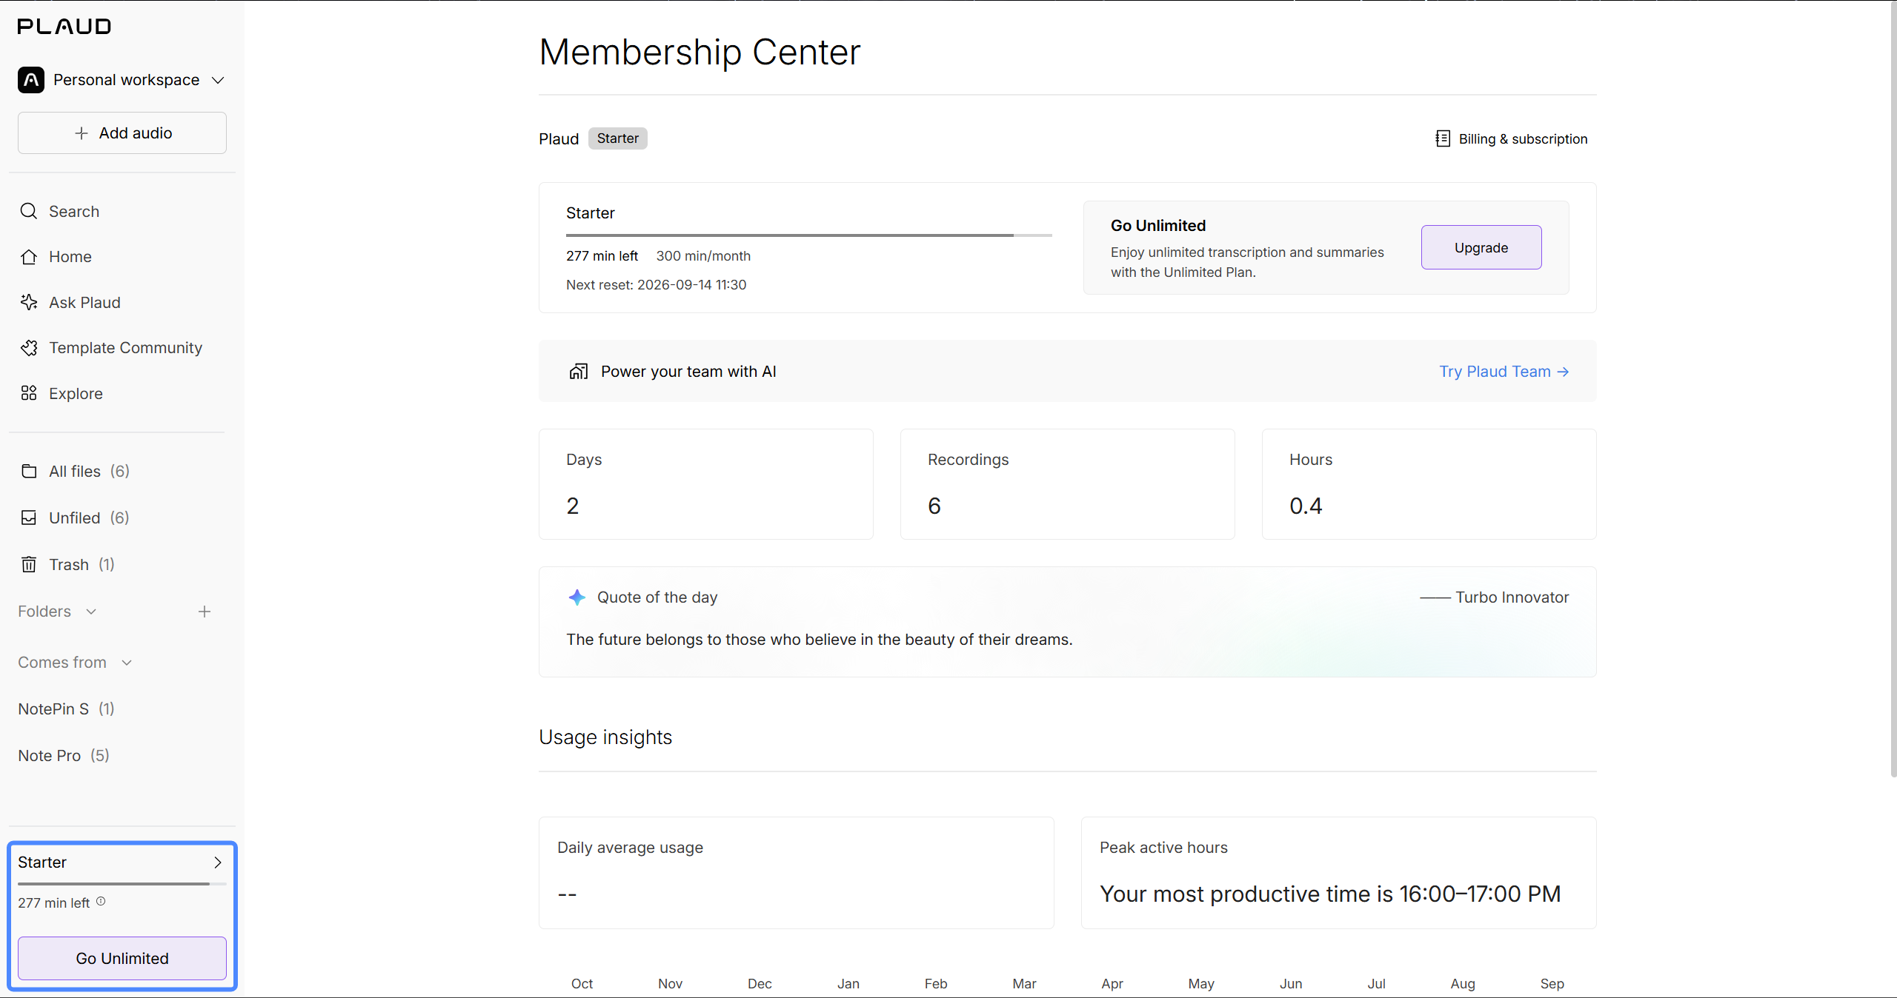
Task: Click the Peak active hours card
Action: click(1339, 873)
